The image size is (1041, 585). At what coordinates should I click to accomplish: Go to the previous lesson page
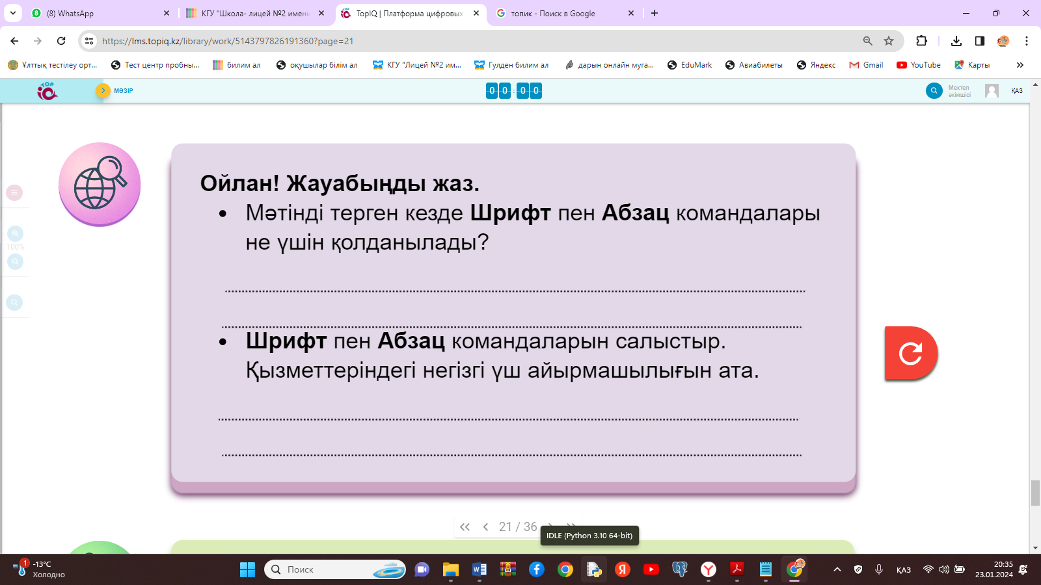click(x=485, y=527)
